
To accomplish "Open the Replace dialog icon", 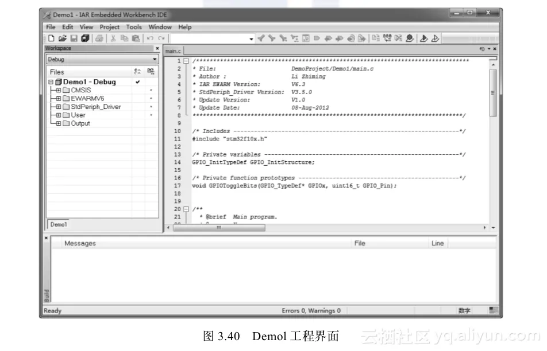I will pos(295,38).
